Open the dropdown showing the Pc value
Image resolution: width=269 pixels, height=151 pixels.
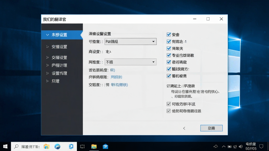[131, 42]
